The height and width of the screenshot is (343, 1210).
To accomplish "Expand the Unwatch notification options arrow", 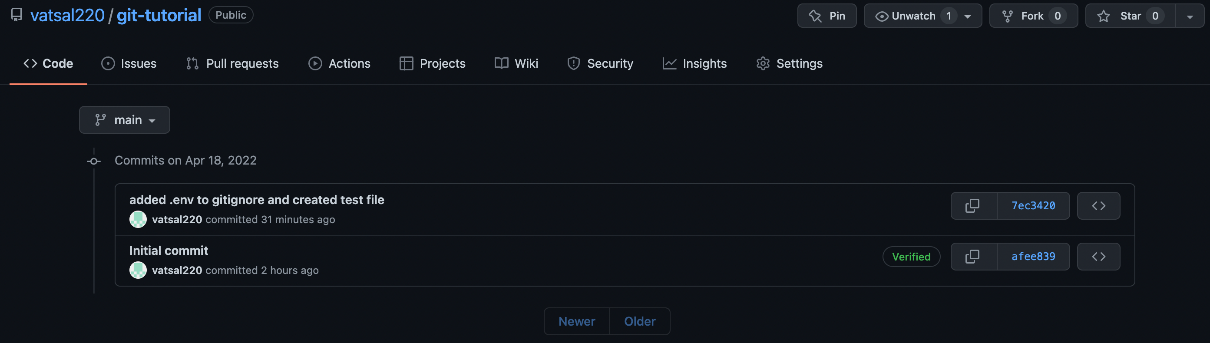I will (968, 16).
